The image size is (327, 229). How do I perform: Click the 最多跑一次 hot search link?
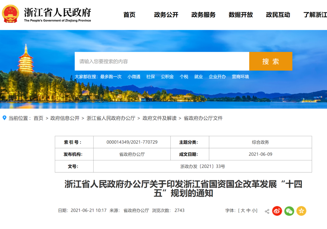111,77
